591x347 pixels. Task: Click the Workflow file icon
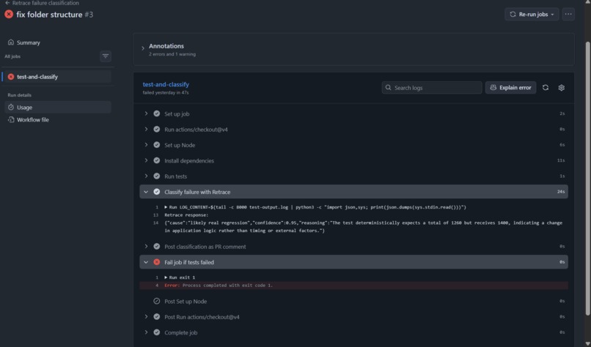(x=11, y=119)
